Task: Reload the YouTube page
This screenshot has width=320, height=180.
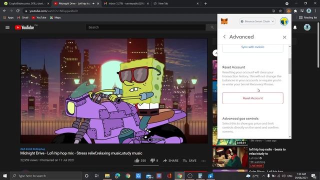Action: [18, 11]
